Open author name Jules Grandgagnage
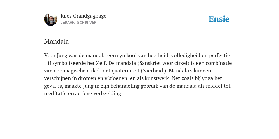 [83, 16]
